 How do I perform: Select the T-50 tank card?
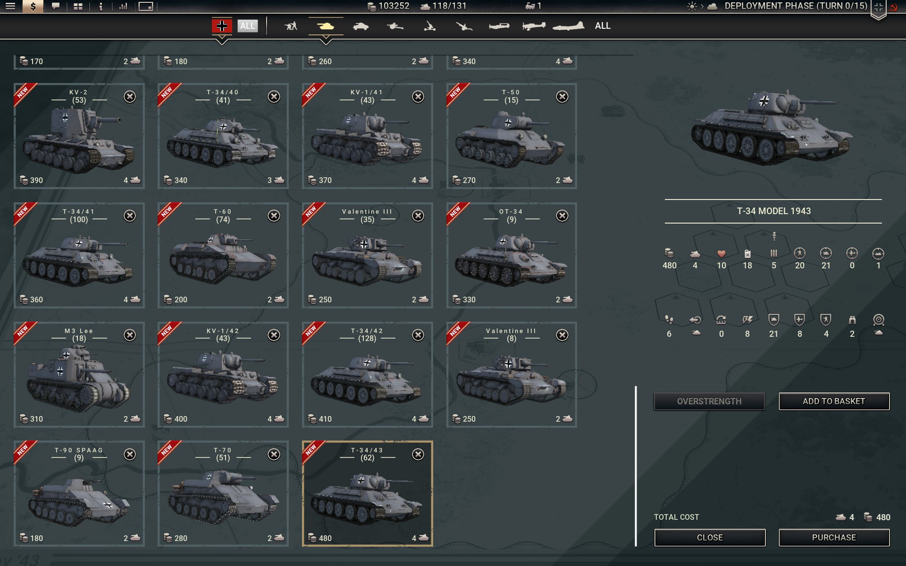512,136
